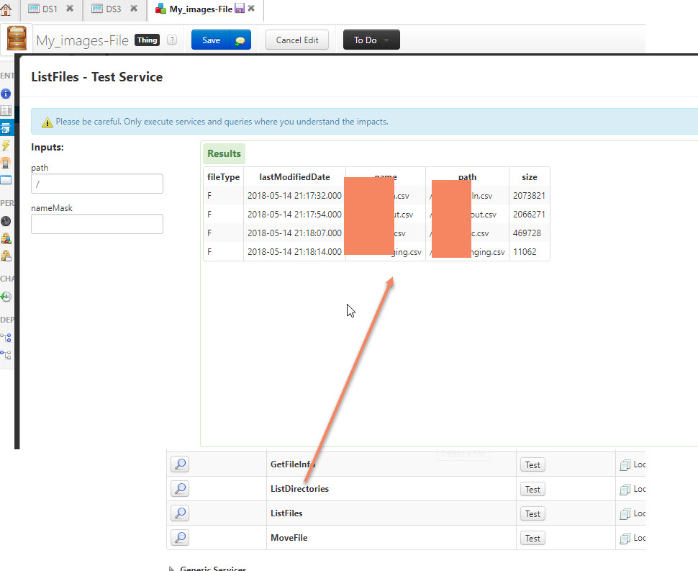Select the Results tab
Viewport: 698px width, 571px height.
[224, 153]
